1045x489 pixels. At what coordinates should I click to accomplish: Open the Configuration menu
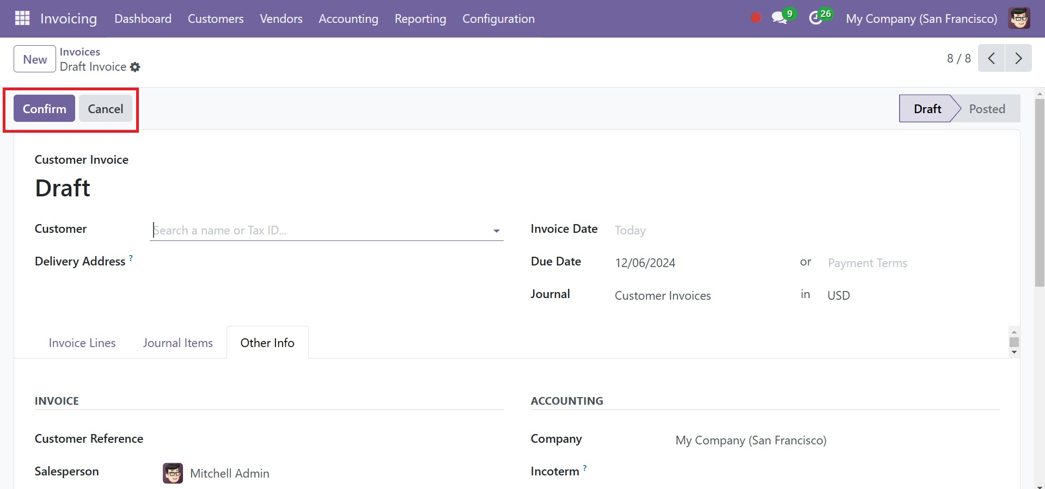coord(498,18)
